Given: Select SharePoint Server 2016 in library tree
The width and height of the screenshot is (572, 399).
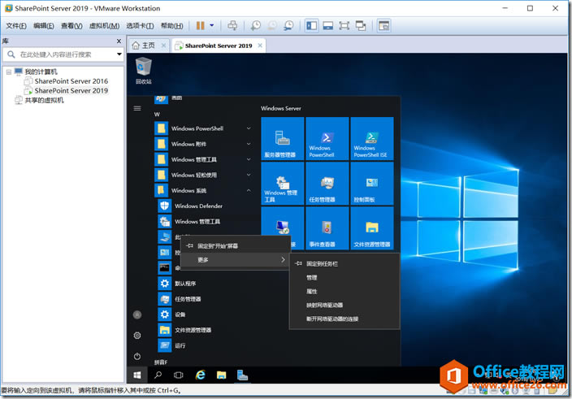Looking at the screenshot, I should (x=71, y=81).
